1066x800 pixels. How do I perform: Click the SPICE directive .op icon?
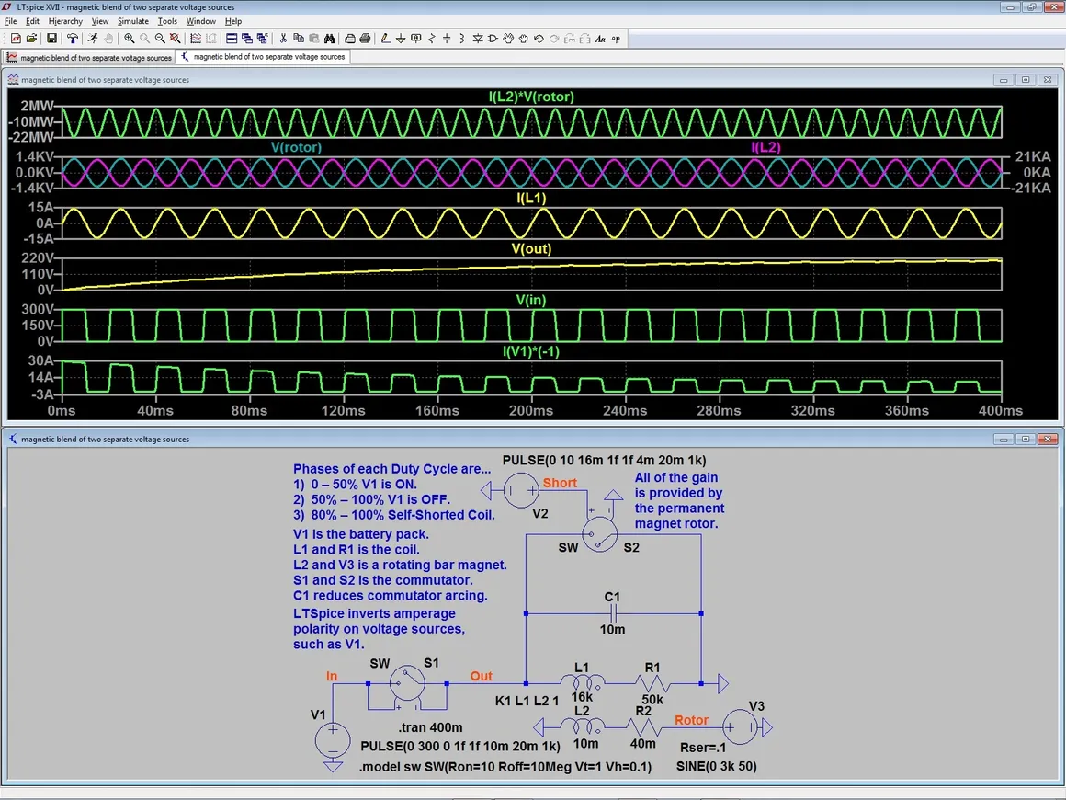coord(616,39)
